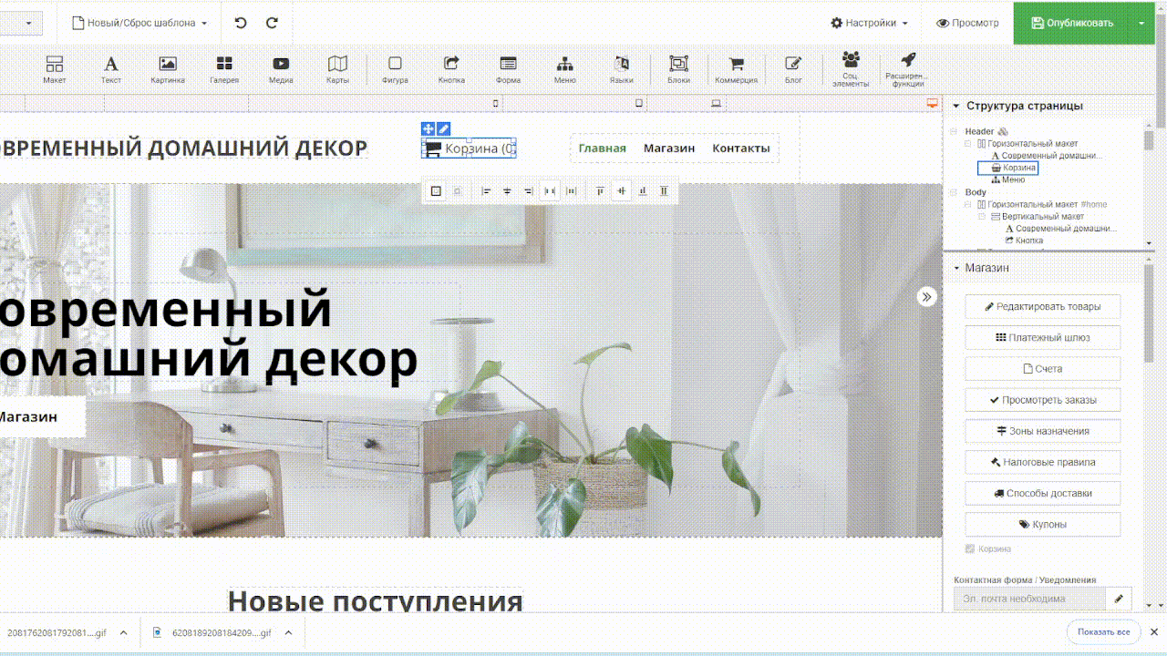
Task: Open the Новый/Сброс шаблона dropdown
Action: [139, 23]
